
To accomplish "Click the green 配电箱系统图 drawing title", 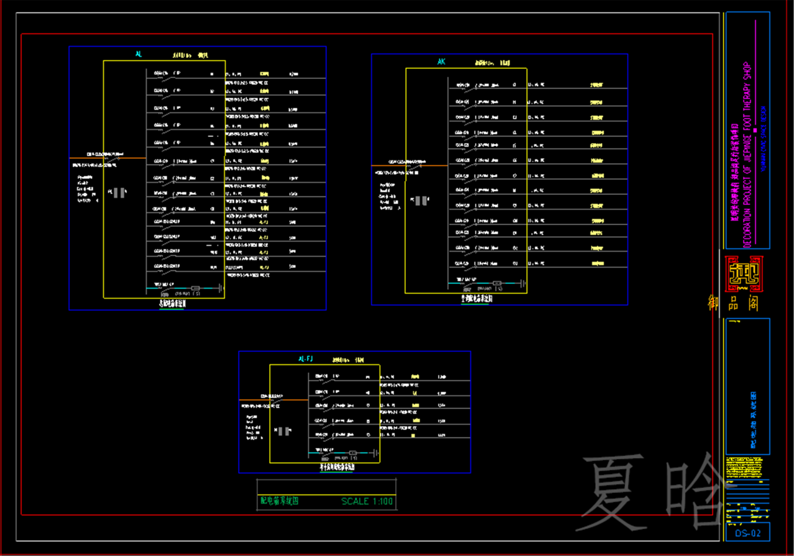I will point(279,502).
